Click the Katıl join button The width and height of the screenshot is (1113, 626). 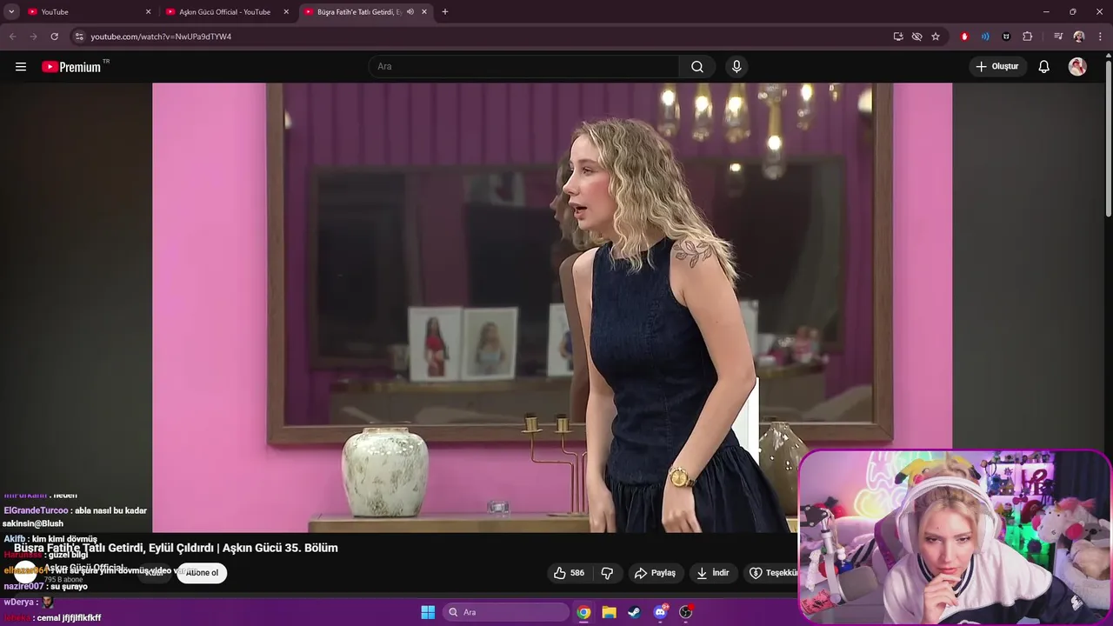155,573
